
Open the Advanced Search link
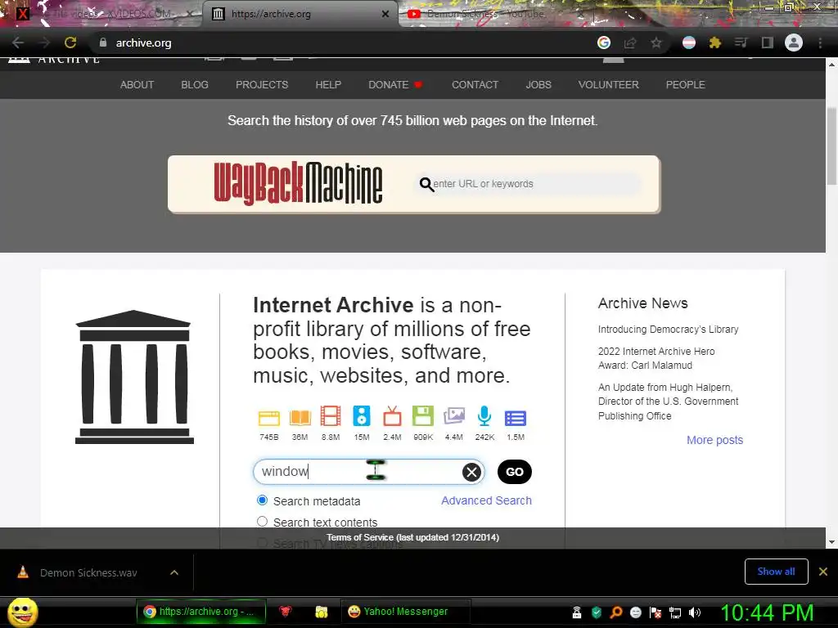click(x=486, y=501)
